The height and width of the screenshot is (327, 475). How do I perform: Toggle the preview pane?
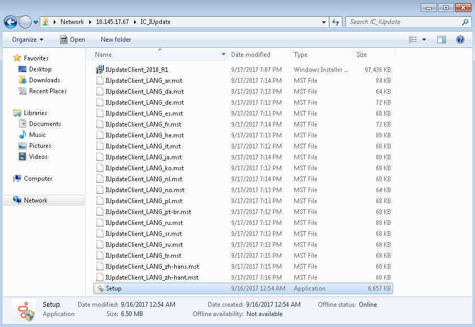tap(441, 39)
